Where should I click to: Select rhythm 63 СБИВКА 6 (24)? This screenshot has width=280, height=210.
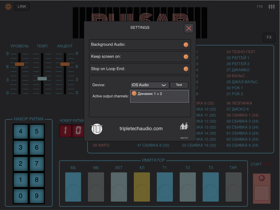pos(242,145)
